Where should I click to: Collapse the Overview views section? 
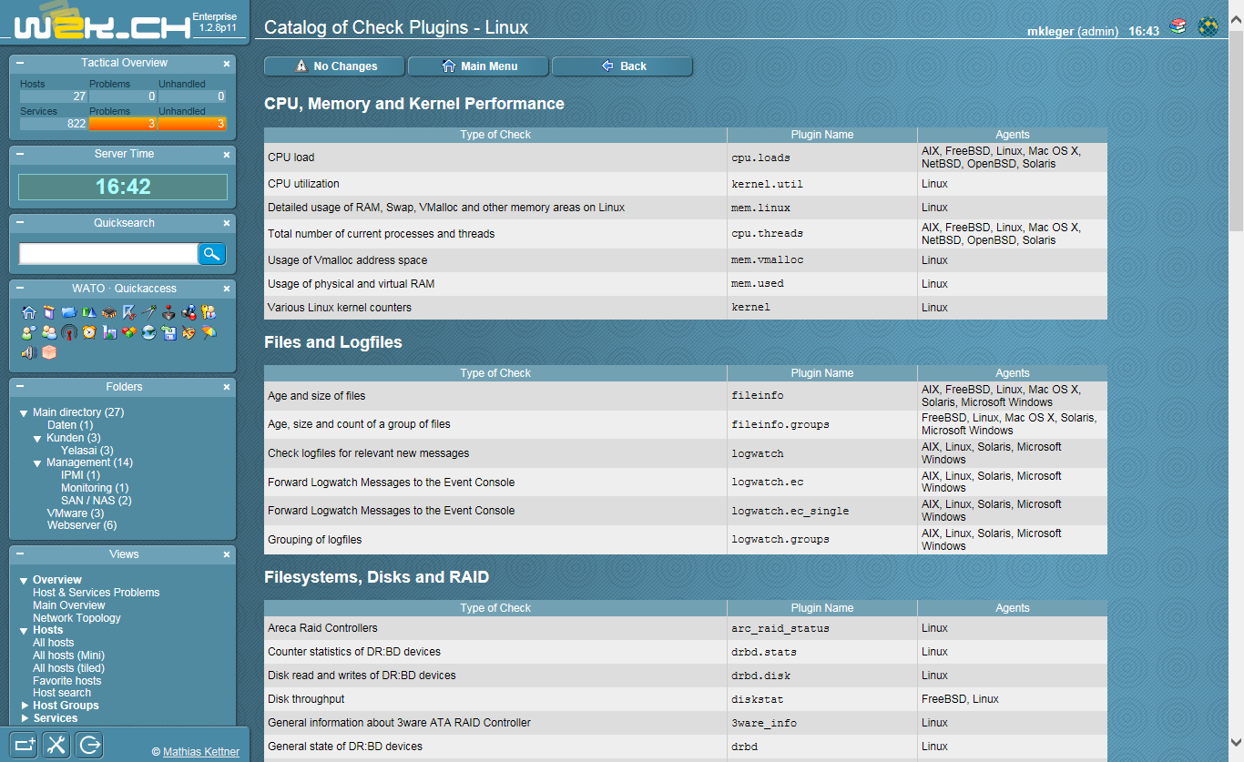tap(24, 581)
